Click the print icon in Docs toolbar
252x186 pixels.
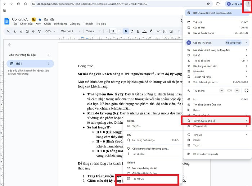point(27,31)
